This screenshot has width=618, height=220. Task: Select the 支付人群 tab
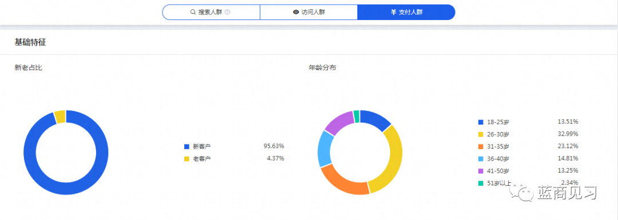coord(406,12)
